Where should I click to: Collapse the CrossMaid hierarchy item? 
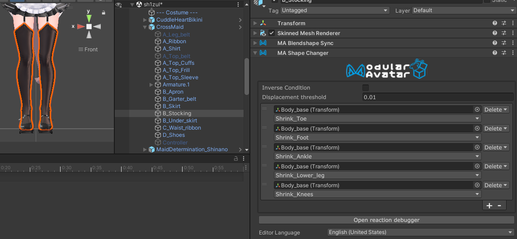point(145,27)
